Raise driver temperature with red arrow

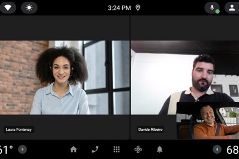(x=23, y=149)
